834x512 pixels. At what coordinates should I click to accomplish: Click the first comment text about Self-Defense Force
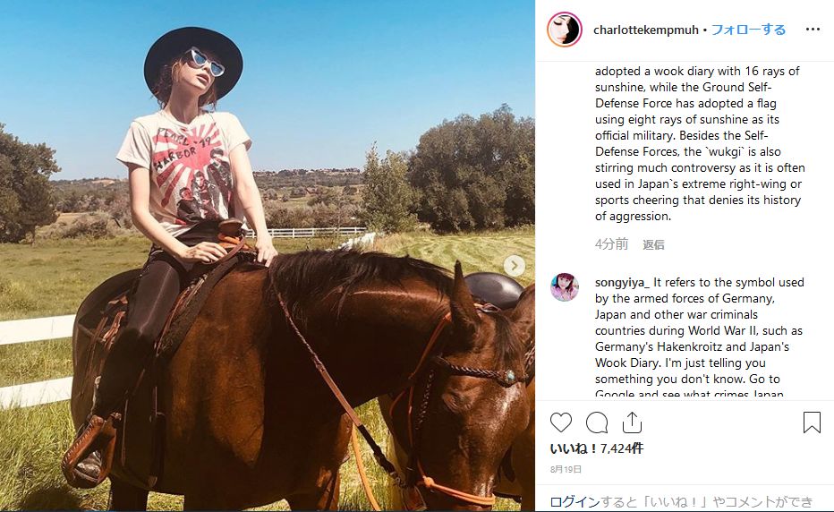(x=700, y=144)
